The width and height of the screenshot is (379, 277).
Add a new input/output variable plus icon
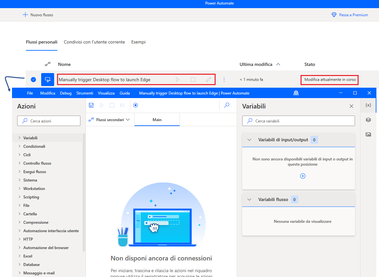coord(302,176)
